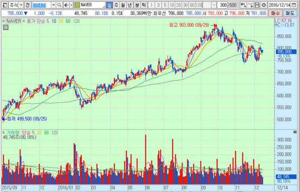The height and width of the screenshot is (192, 300).
Task: Switch chart to weekly (주) period
Action: tap(116, 5)
